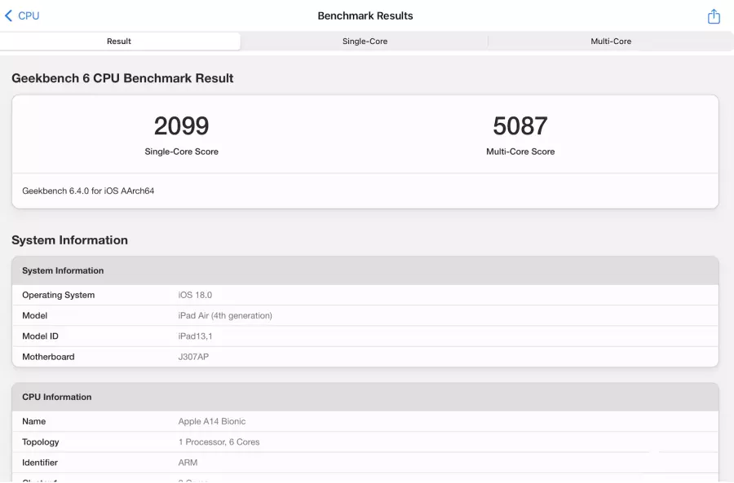Click the CPU Information table header
The height and width of the screenshot is (483, 734).
click(365, 397)
